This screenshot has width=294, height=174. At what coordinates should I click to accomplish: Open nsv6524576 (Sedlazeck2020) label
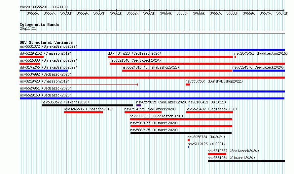[x=258, y=67]
